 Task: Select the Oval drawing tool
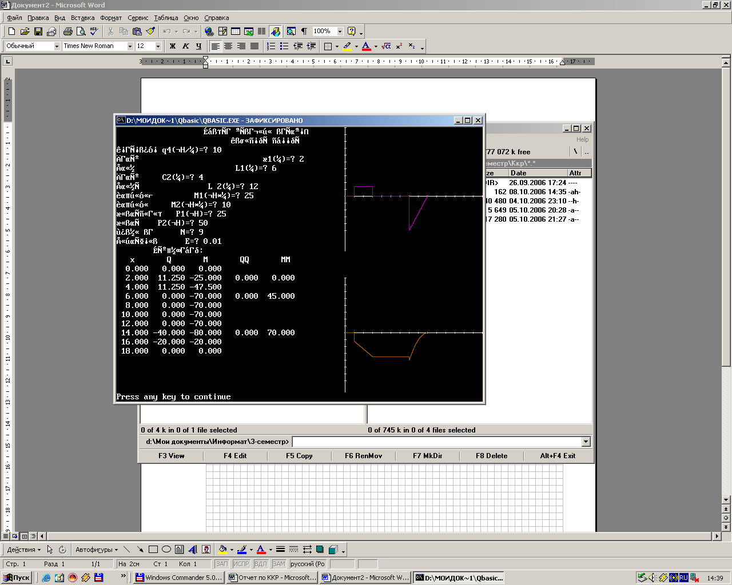[x=166, y=550]
